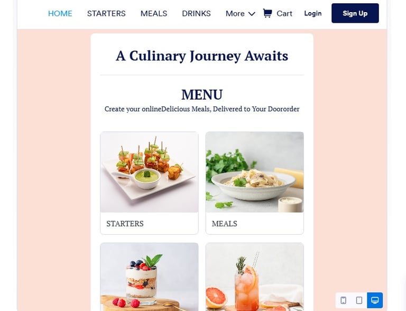Open the DRINKS navigation item

pos(196,13)
